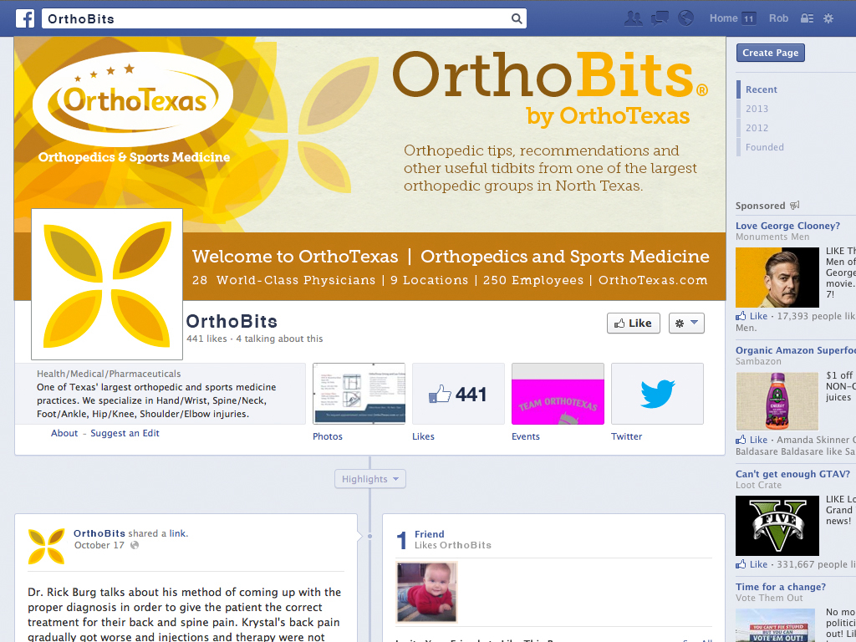Open the Likes label link
856x642 pixels.
pyautogui.click(x=423, y=436)
